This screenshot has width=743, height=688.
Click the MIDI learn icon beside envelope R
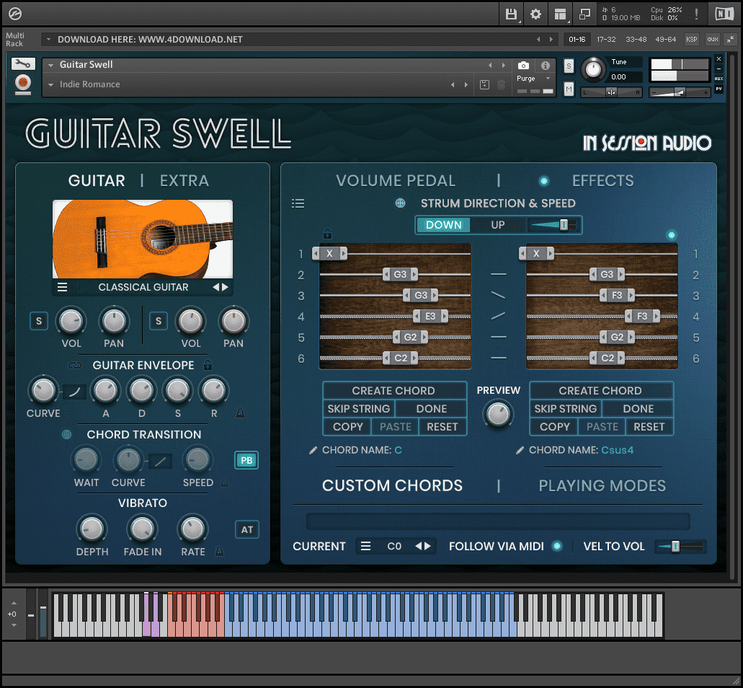(x=240, y=413)
